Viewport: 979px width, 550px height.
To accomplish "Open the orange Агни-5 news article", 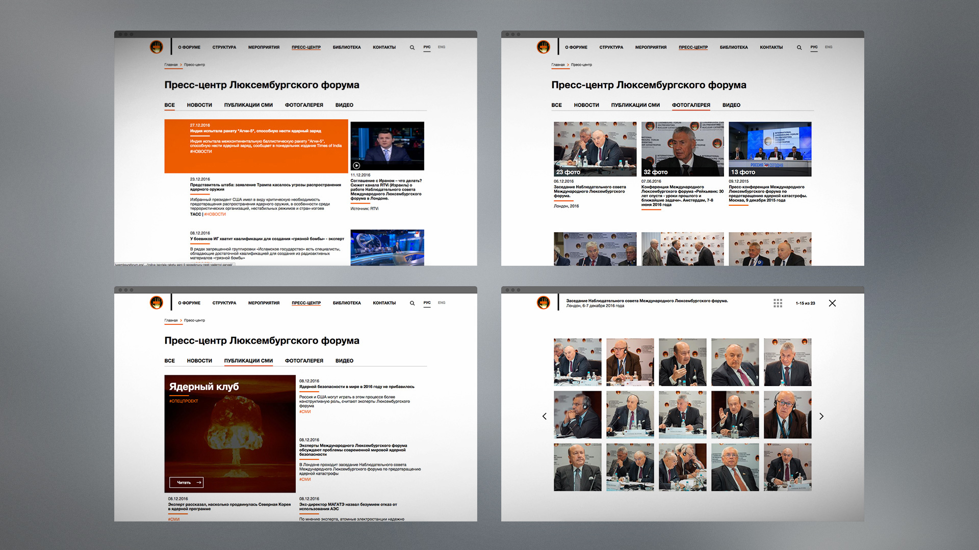I will pos(256,146).
